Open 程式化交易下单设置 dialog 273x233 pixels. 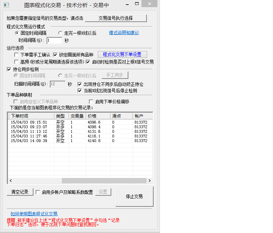(x=122, y=54)
